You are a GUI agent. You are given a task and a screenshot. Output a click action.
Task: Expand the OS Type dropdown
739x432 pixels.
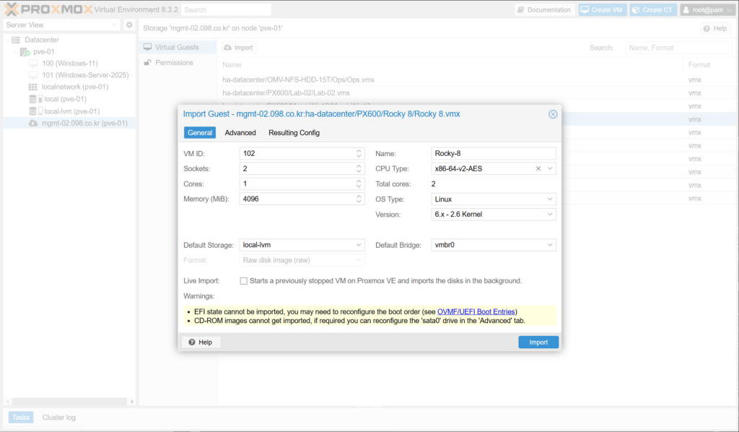550,199
